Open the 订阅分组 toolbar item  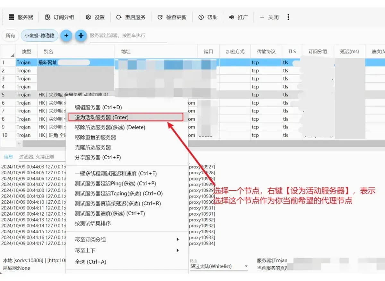[59, 17]
